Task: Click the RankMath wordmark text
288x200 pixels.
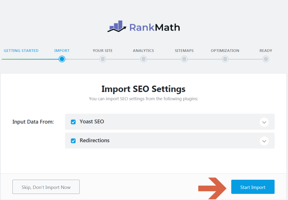Action: click(154, 27)
